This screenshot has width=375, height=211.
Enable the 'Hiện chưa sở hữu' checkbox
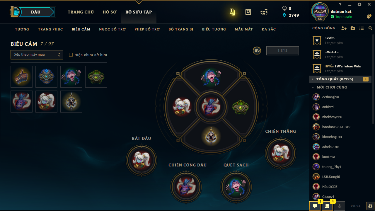point(71,55)
